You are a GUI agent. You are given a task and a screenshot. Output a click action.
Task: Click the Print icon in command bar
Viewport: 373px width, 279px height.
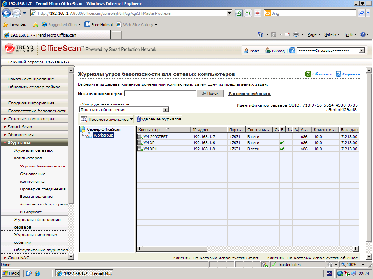[x=296, y=35]
